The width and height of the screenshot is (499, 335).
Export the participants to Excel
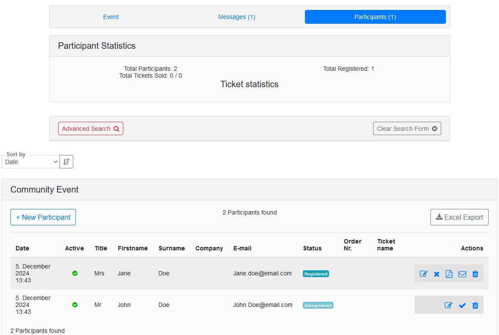click(459, 217)
